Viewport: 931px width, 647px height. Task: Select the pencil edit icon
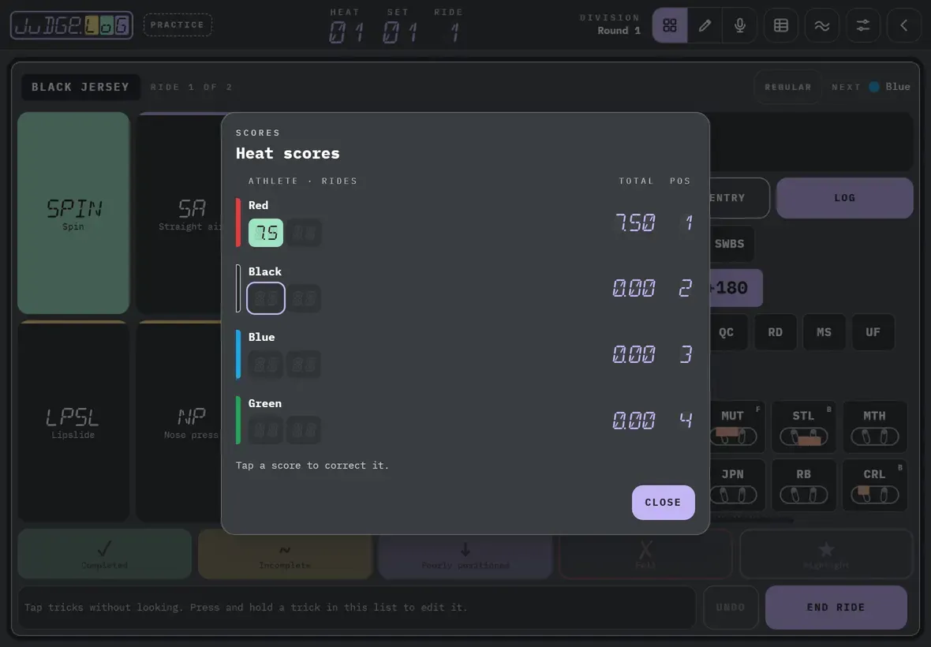coord(705,25)
